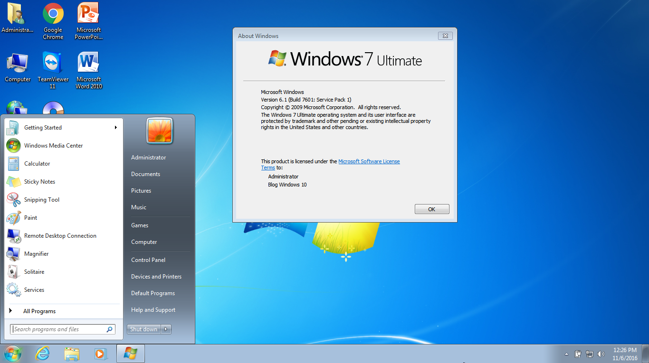
Task: Open Computer in Start menu right pane
Action: (144, 242)
